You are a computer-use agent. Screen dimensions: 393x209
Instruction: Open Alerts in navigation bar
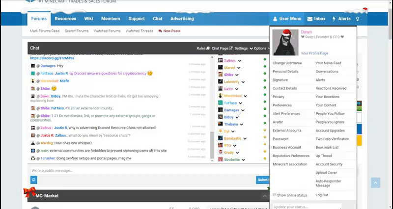tap(341, 19)
